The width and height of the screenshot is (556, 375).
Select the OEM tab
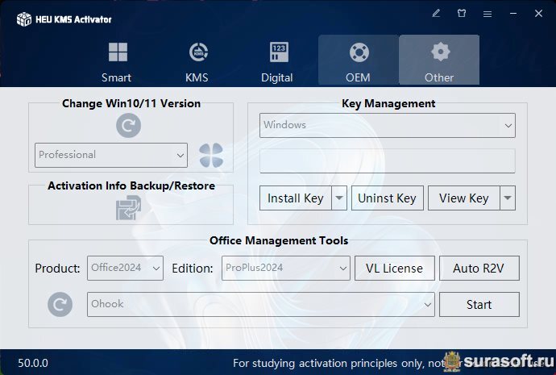point(359,61)
